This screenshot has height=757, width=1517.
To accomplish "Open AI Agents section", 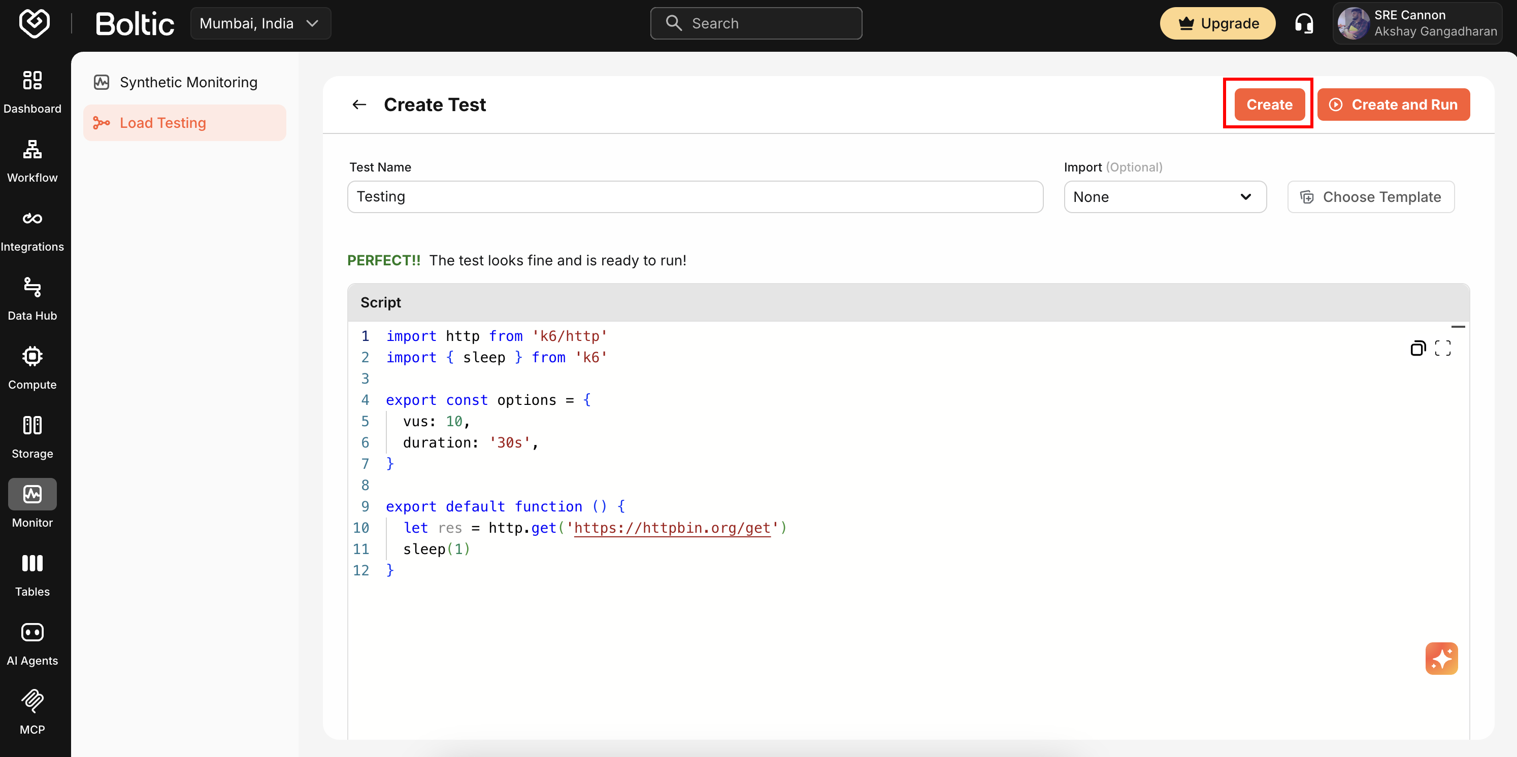I will coord(32,643).
